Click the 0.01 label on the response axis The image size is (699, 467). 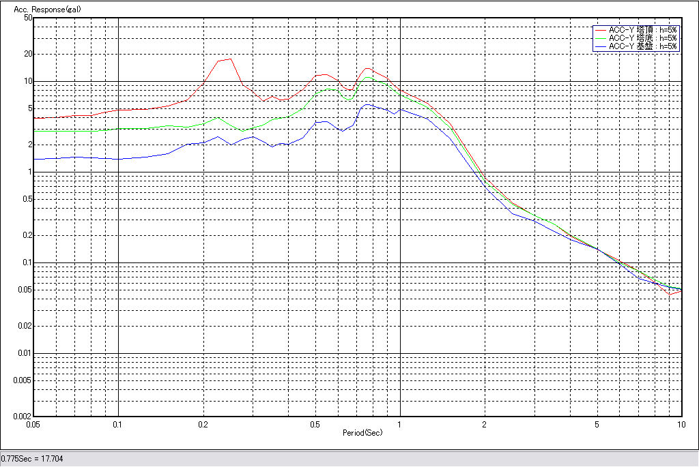(x=25, y=353)
